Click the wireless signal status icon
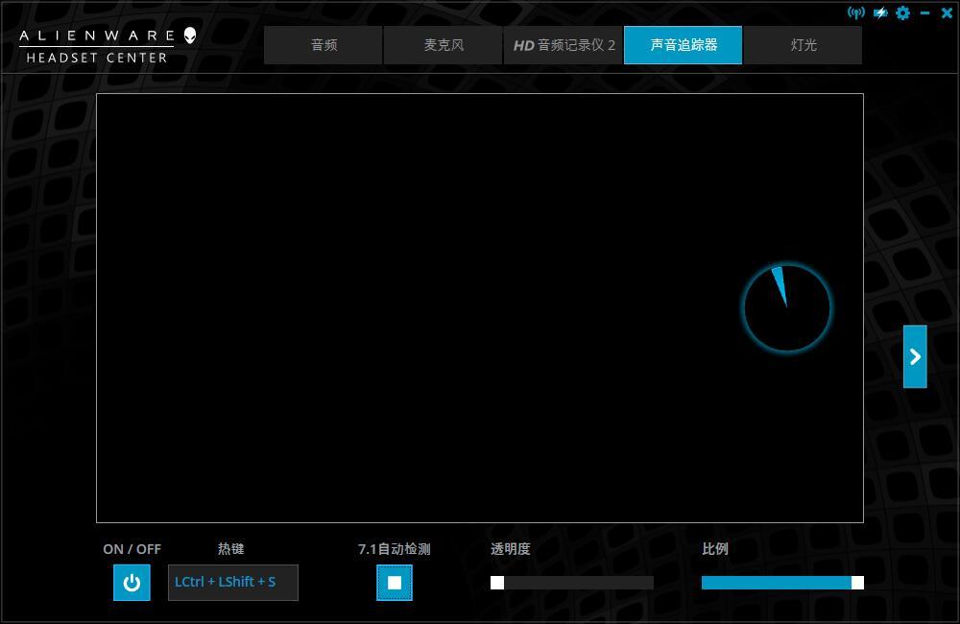This screenshot has width=960, height=624. [857, 12]
